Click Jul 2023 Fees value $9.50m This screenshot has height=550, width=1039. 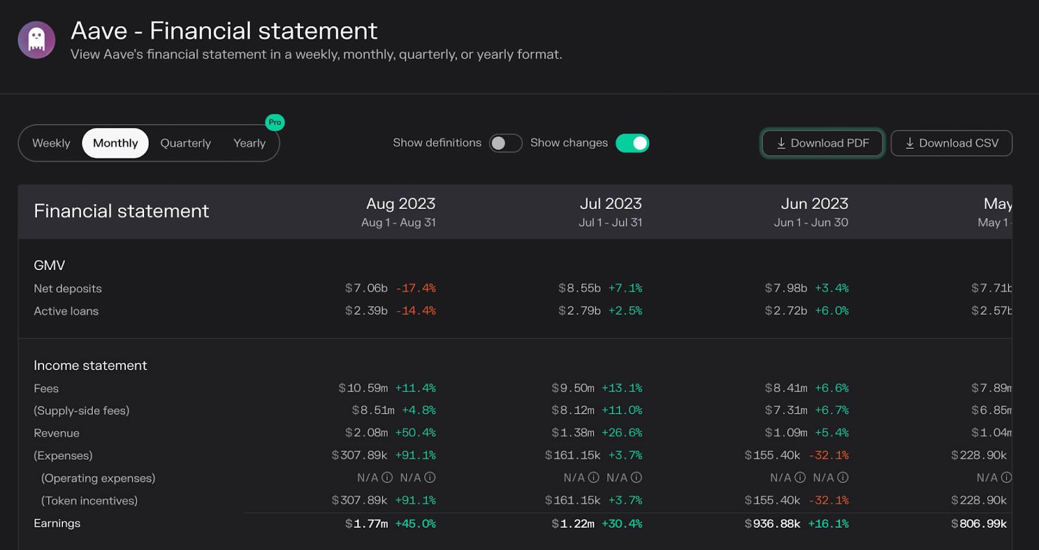[x=573, y=388]
